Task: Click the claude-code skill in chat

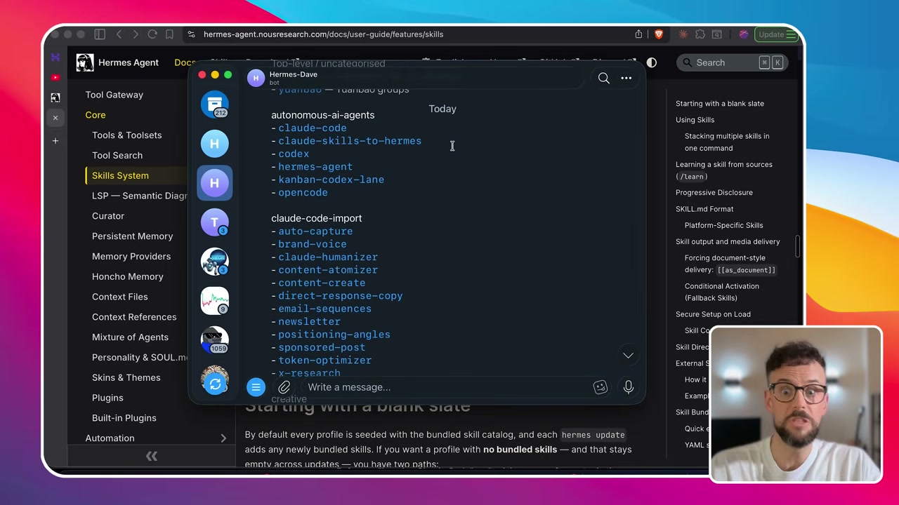Action: point(313,128)
